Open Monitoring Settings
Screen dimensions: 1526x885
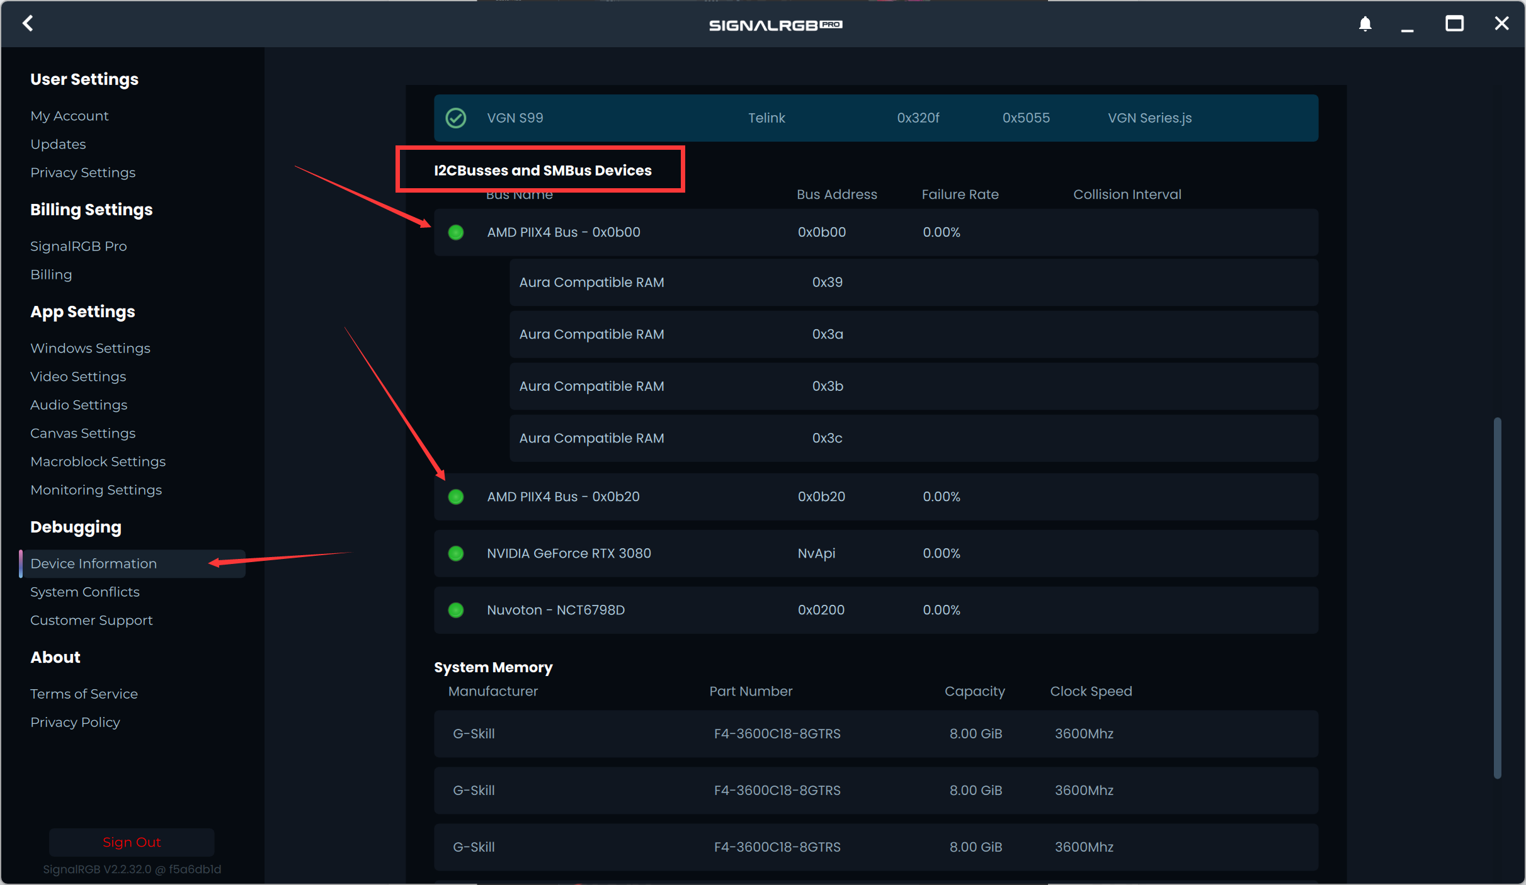(96, 490)
